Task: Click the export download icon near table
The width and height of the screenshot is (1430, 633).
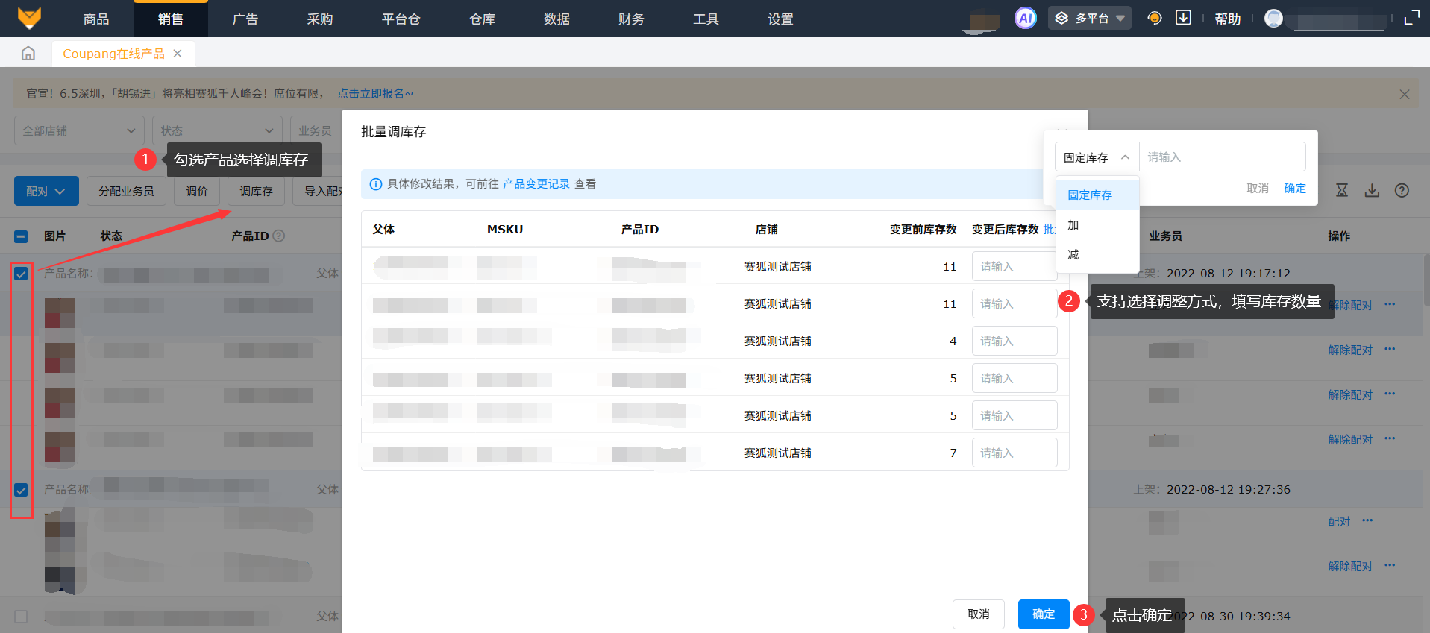Action: pyautogui.click(x=1372, y=190)
